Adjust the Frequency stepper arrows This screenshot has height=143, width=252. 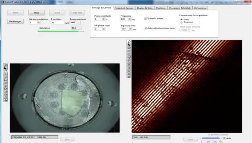pos(130,19)
